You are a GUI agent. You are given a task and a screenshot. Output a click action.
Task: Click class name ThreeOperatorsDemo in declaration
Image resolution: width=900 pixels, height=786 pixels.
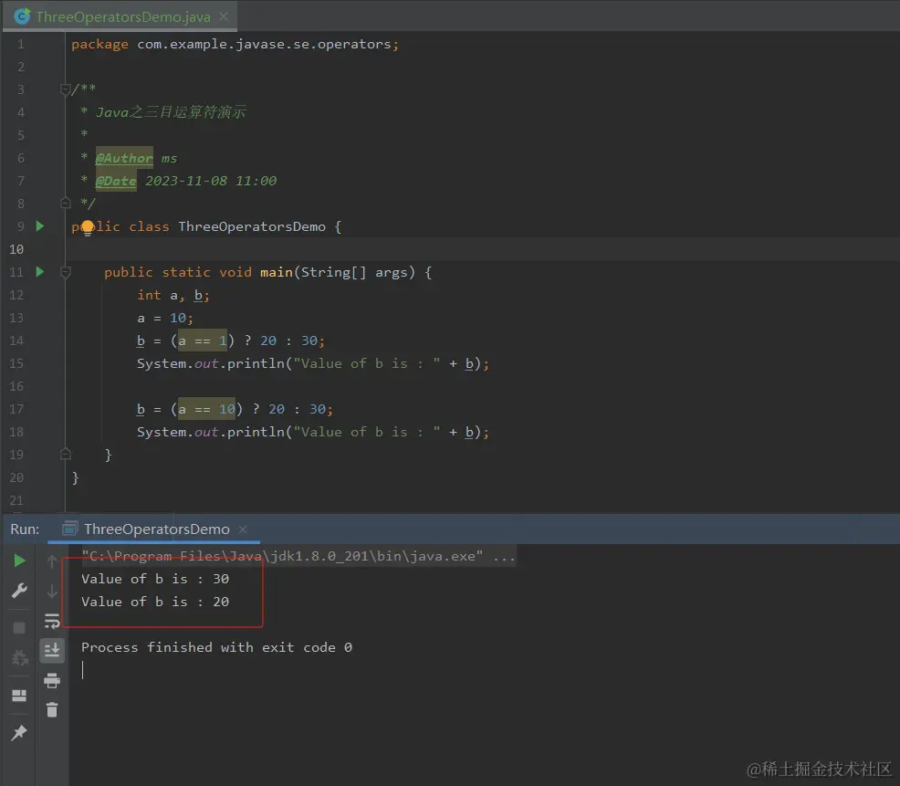tap(252, 226)
